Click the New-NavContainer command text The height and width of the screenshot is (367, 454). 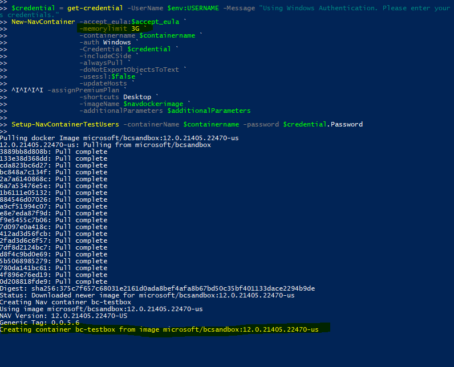coord(43,22)
